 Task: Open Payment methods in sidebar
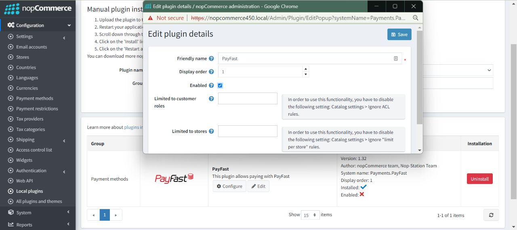tap(35, 99)
